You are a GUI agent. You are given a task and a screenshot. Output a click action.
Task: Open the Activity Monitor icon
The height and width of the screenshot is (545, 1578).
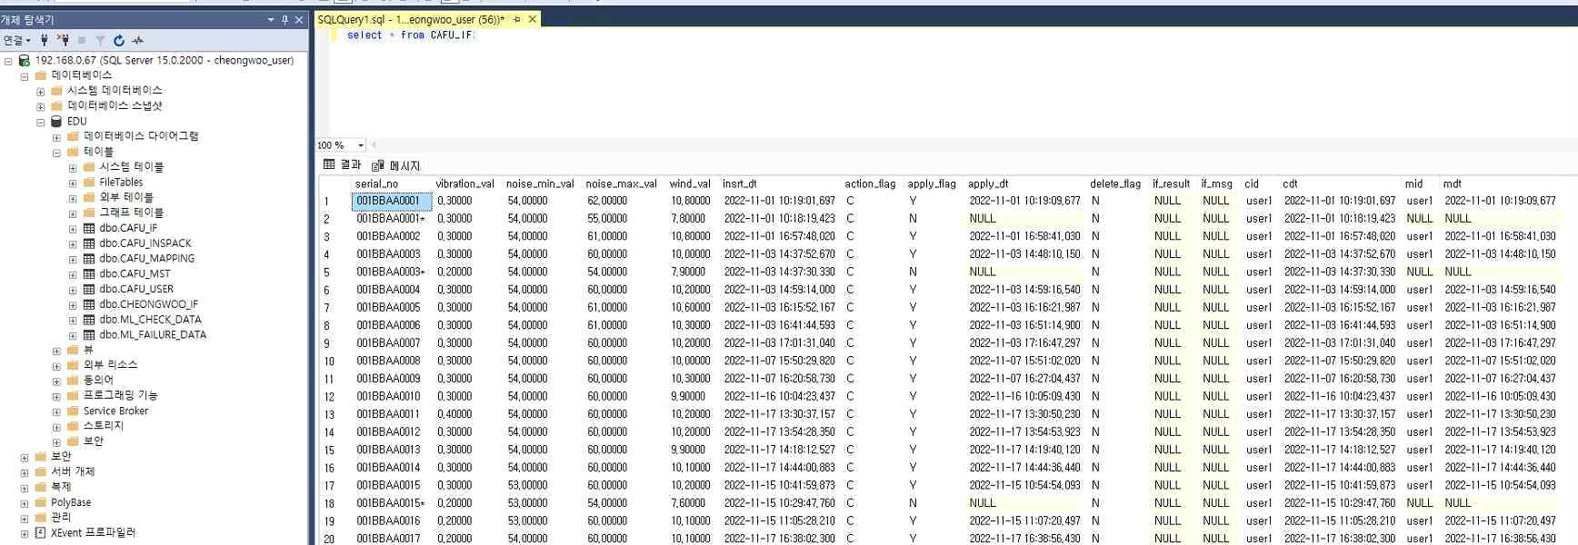pos(137,40)
